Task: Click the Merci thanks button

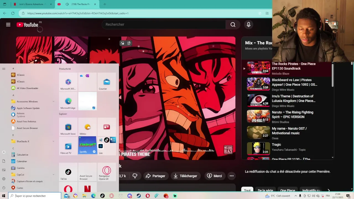Action: [214, 176]
